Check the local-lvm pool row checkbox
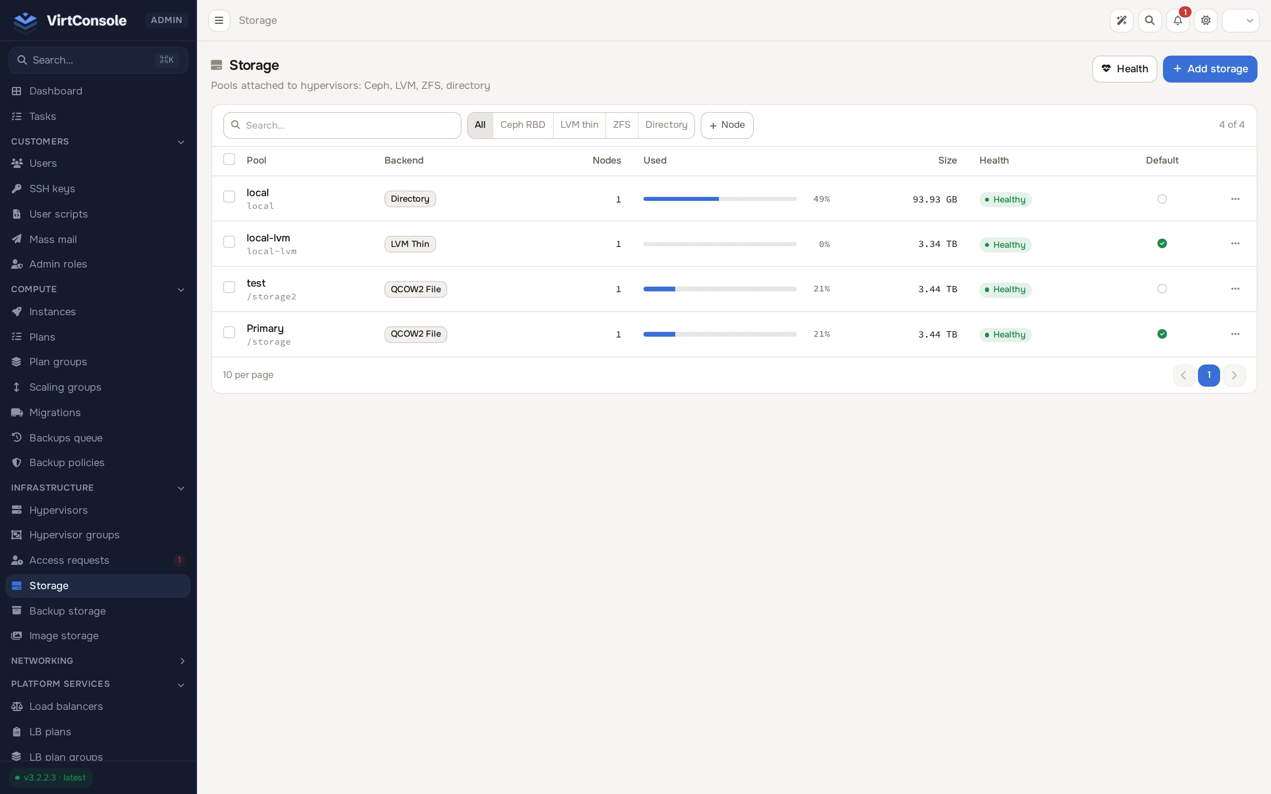The height and width of the screenshot is (794, 1271). click(229, 242)
